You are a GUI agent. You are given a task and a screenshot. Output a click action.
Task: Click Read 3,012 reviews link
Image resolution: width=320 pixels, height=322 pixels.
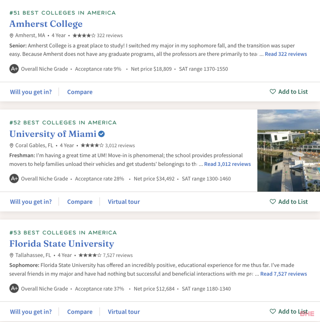click(227, 164)
